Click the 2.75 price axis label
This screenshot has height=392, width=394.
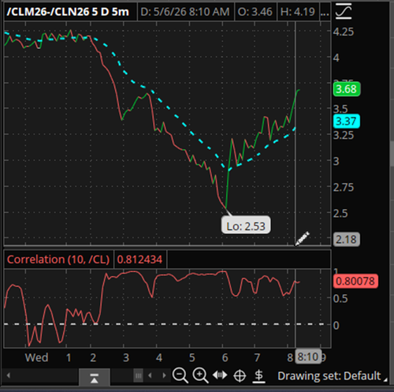point(344,188)
